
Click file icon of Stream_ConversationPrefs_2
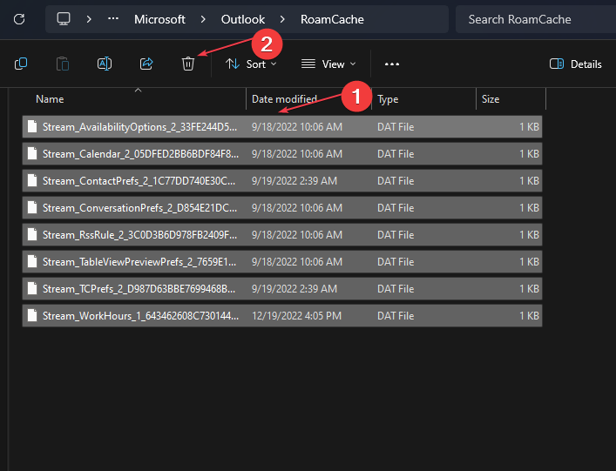[32, 207]
